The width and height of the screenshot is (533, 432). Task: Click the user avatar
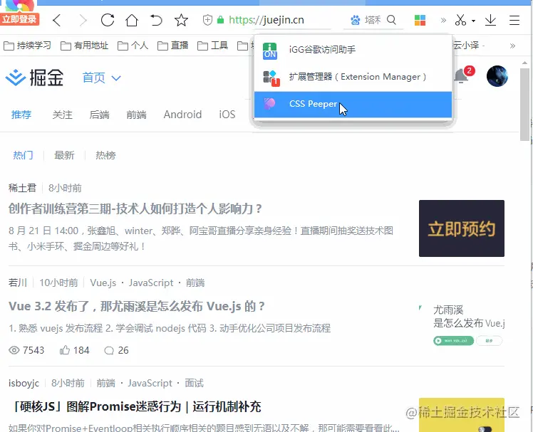coord(497,76)
